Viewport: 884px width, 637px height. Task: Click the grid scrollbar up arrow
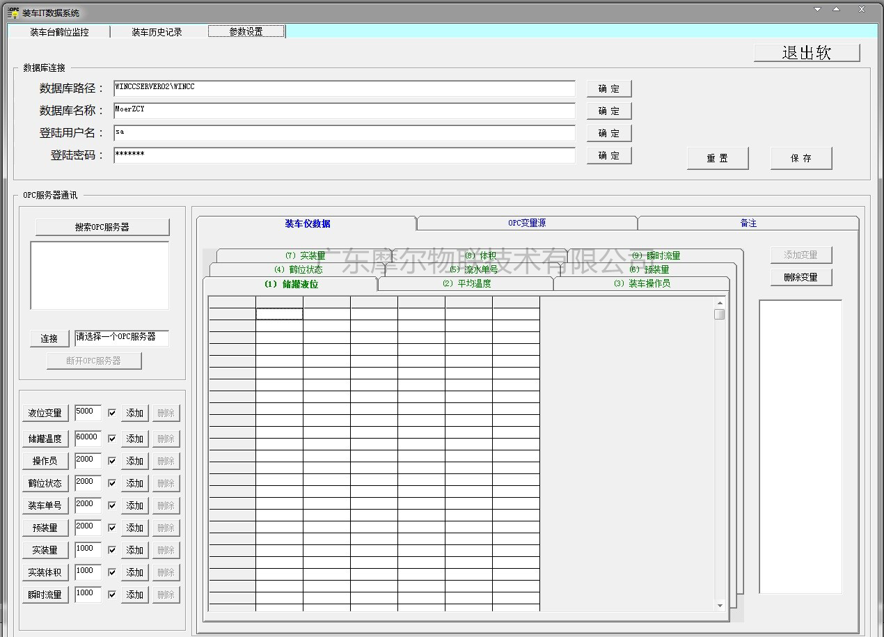tap(720, 303)
